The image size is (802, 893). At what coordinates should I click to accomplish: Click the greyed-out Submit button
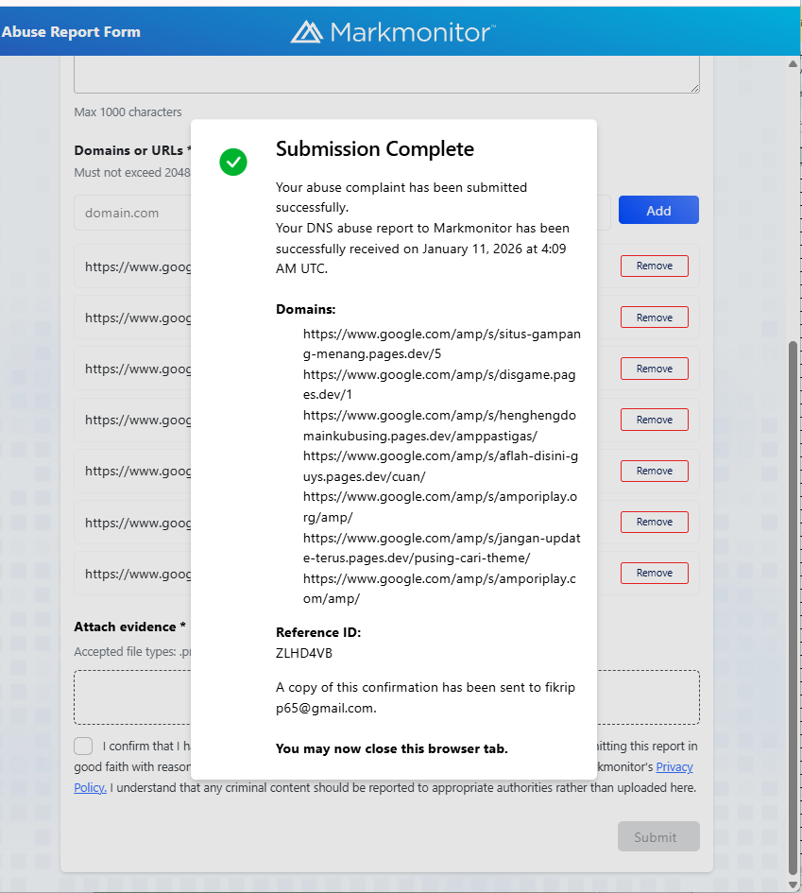(x=658, y=836)
